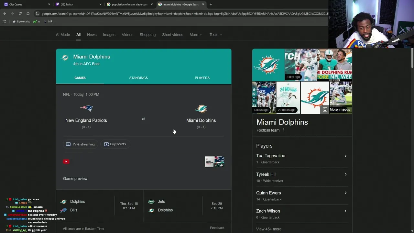This screenshot has width=414, height=233.
Task: Click the Bills logo in schedule
Action: (x=64, y=210)
